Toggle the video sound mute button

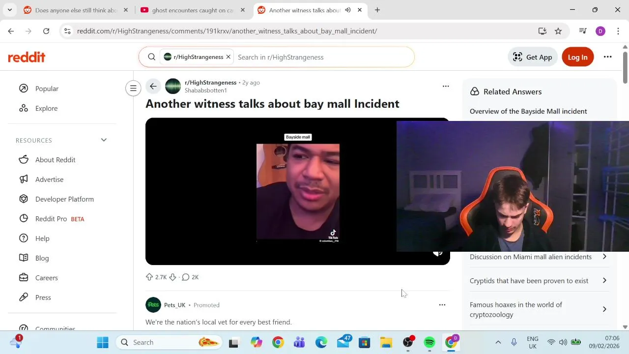pos(437,253)
